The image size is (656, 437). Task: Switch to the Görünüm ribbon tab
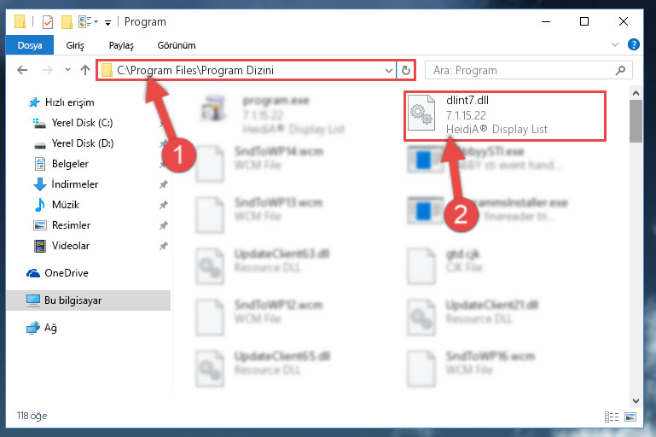tap(176, 45)
